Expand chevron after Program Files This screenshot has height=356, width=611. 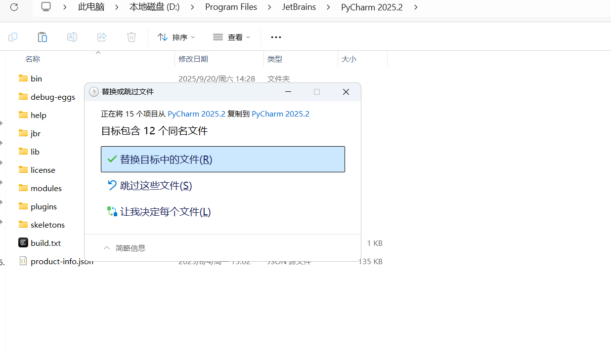(x=269, y=7)
